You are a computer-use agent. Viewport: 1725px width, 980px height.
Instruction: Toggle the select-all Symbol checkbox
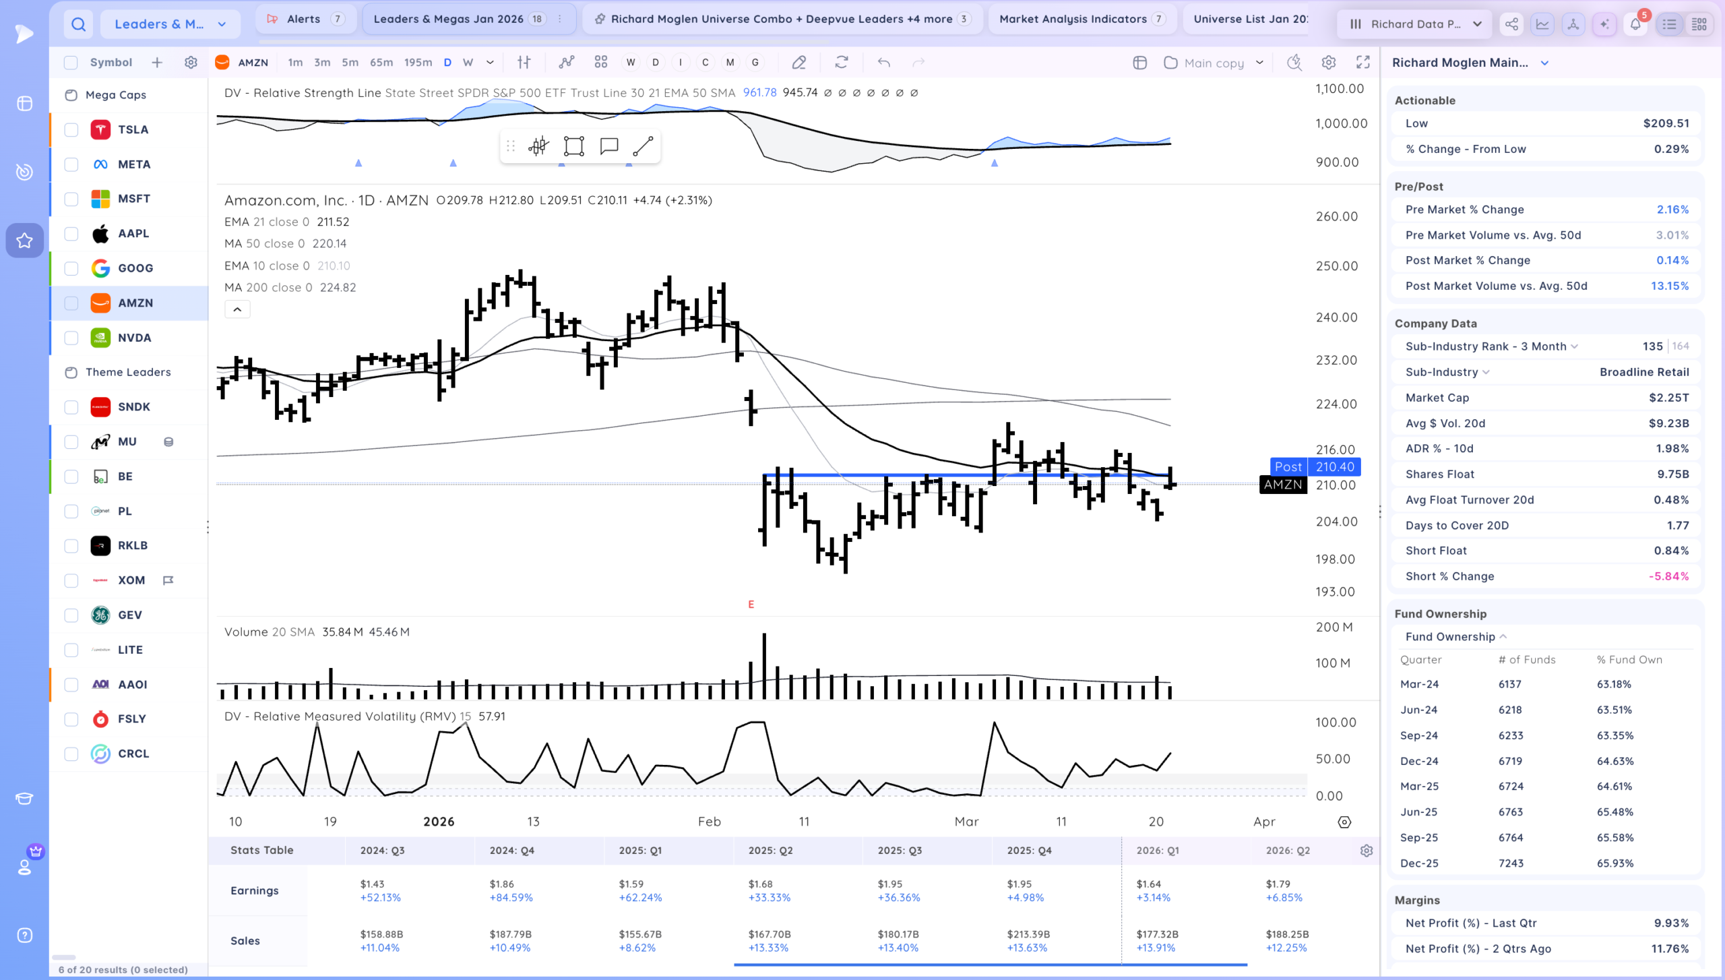pos(71,63)
